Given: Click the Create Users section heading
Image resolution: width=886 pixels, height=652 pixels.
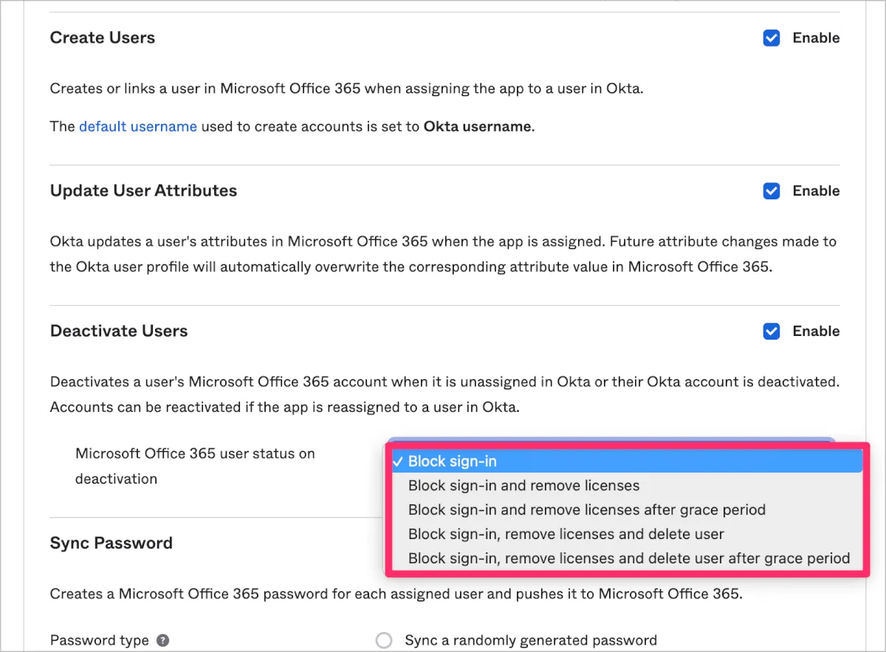Looking at the screenshot, I should [x=103, y=38].
